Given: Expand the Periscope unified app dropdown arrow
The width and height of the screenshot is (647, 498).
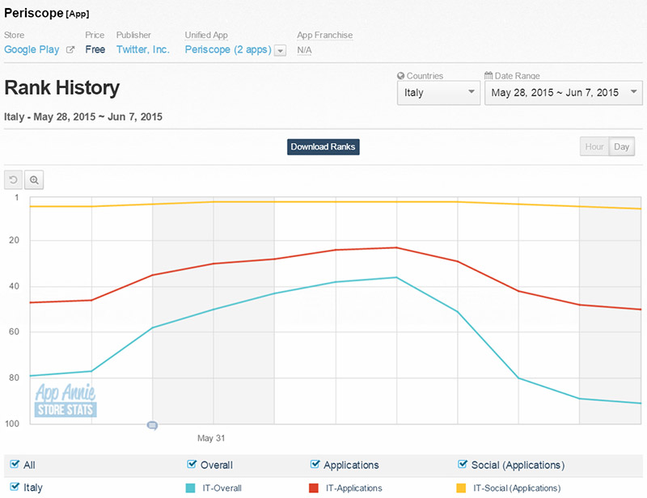Looking at the screenshot, I should click(x=280, y=51).
